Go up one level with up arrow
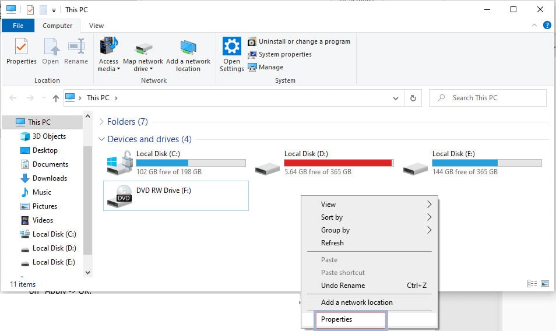 coord(56,98)
